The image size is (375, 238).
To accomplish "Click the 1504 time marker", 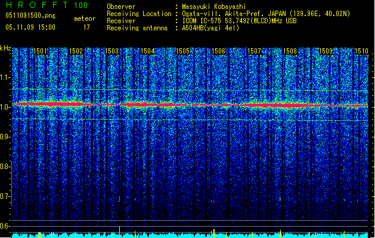I will click(148, 51).
